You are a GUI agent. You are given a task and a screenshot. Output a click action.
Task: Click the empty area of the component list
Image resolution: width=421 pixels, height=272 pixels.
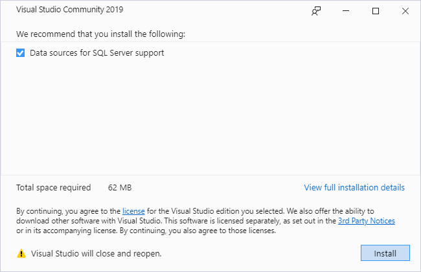210,117
